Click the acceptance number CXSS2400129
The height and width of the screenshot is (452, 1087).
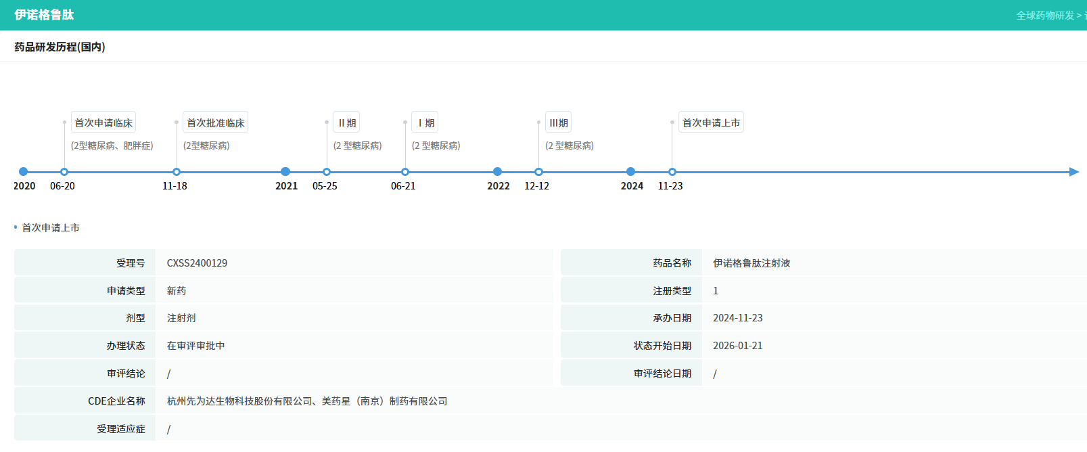pos(197,263)
